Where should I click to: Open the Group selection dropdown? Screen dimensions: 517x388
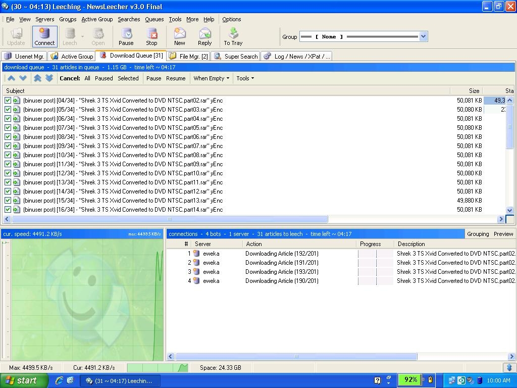pos(424,36)
